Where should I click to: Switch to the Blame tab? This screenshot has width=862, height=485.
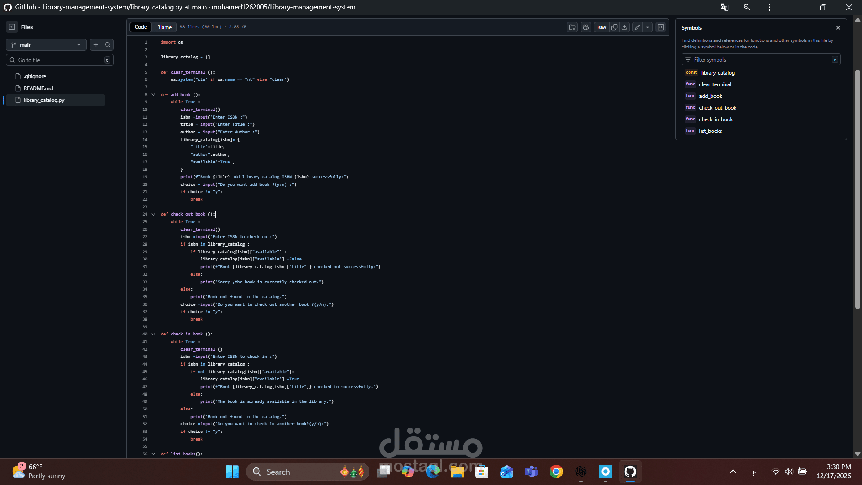pyautogui.click(x=164, y=27)
